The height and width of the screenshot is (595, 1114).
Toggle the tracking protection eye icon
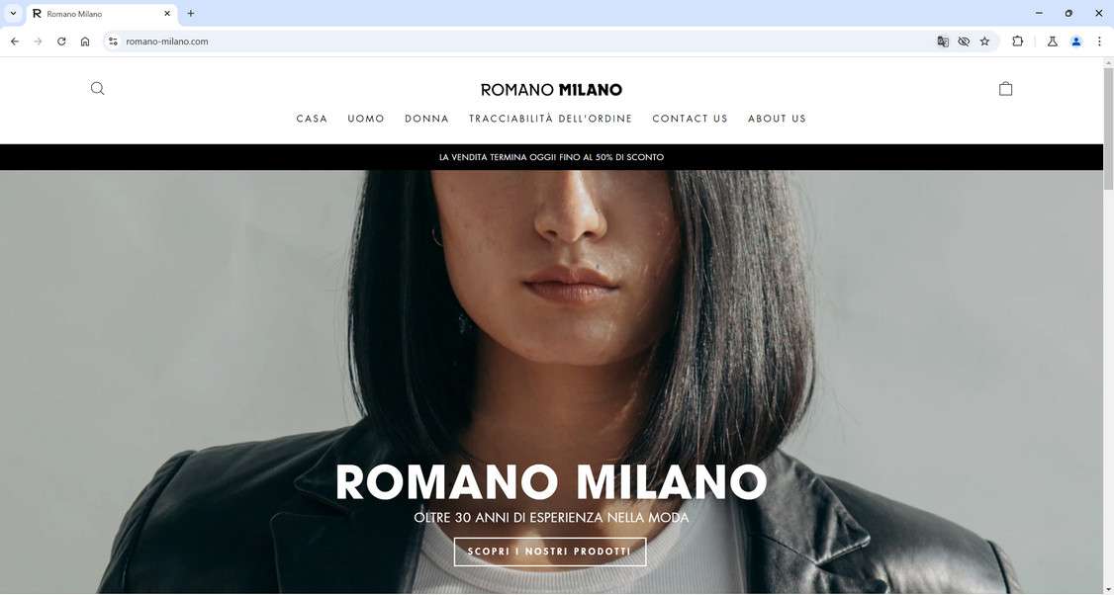click(964, 42)
